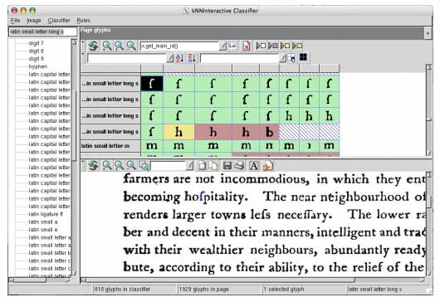Click the glyph grid vertical scrollbar

[x=428, y=110]
